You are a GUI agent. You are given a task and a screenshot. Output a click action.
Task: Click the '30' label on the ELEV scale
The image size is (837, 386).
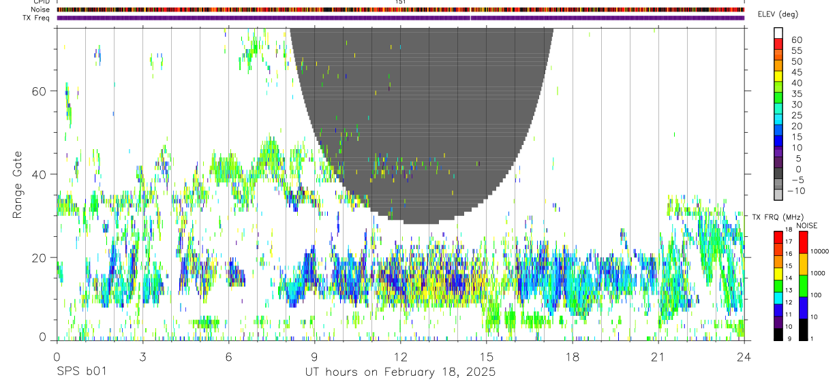[x=796, y=105]
